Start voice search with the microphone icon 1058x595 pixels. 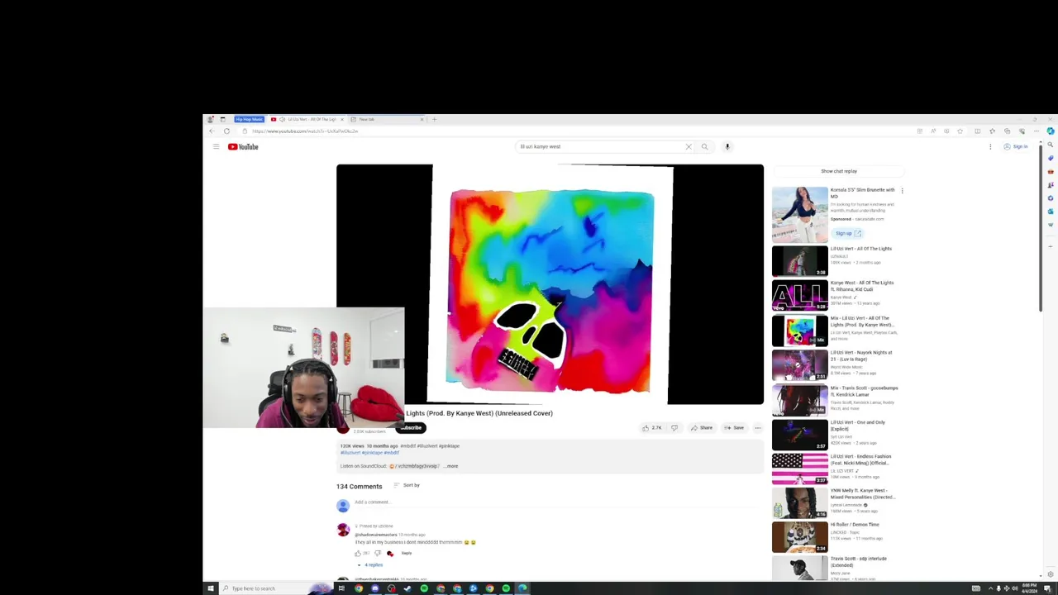click(x=727, y=147)
